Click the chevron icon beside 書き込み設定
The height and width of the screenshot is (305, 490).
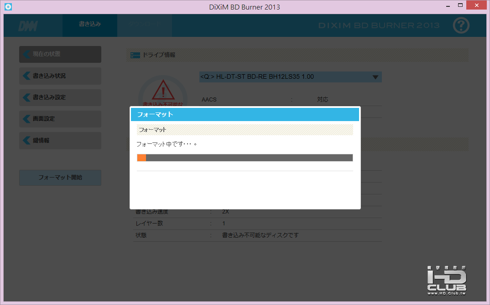coord(26,97)
